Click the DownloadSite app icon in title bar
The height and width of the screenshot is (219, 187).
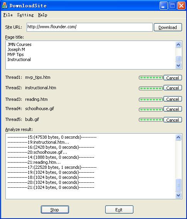point(5,5)
